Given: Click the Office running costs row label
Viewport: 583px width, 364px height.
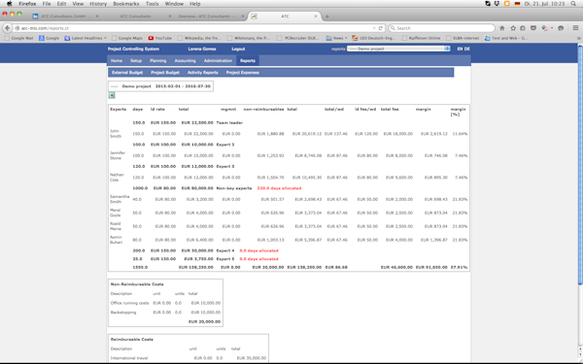Looking at the screenshot, I should tap(129, 303).
